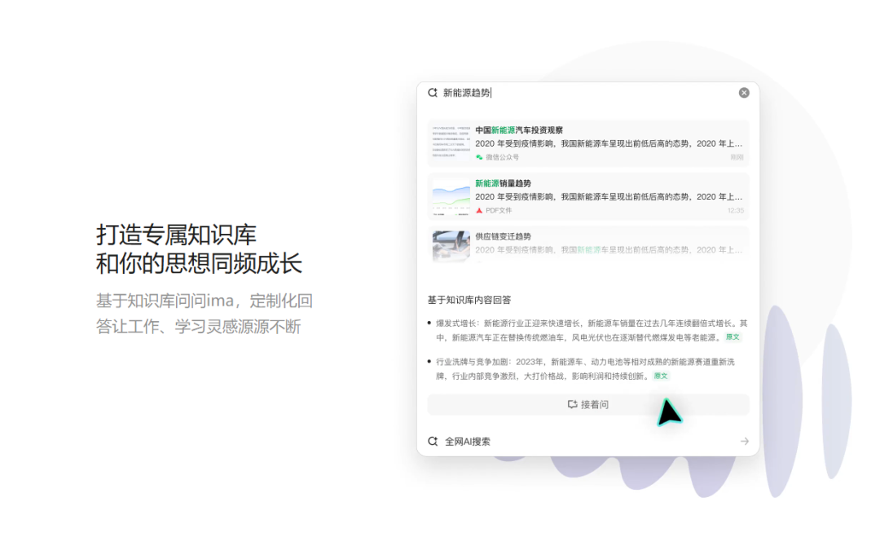This screenshot has width=880, height=537.
Task: Open the 中国新能源汽车投资观察 result title
Action: coord(519,130)
